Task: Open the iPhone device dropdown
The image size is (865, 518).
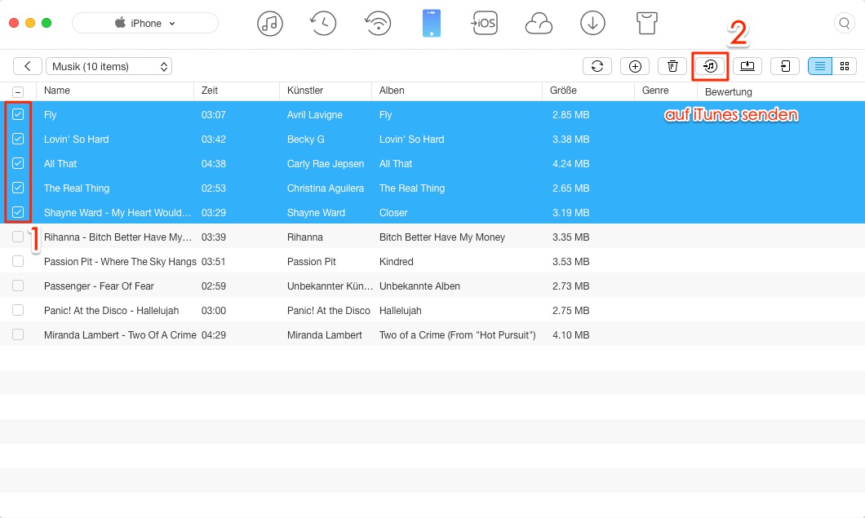Action: (145, 23)
